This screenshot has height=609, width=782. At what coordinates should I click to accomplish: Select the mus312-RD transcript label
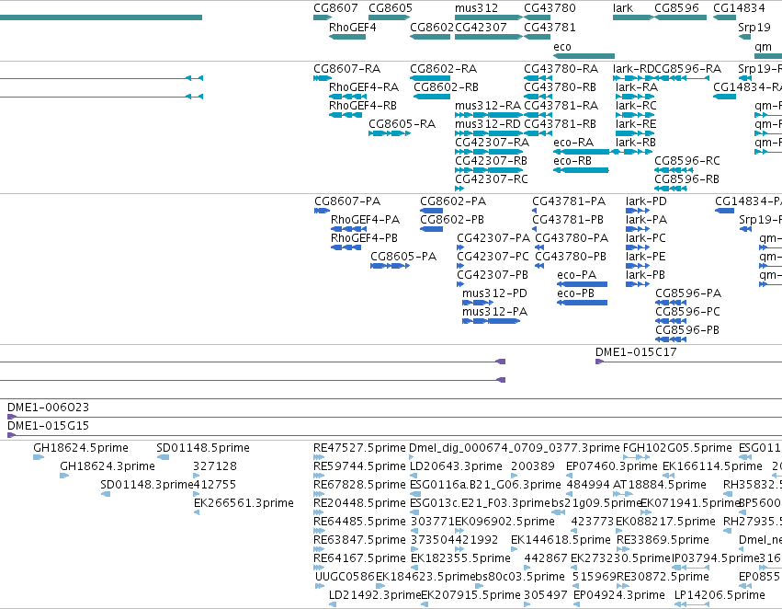[x=488, y=124]
